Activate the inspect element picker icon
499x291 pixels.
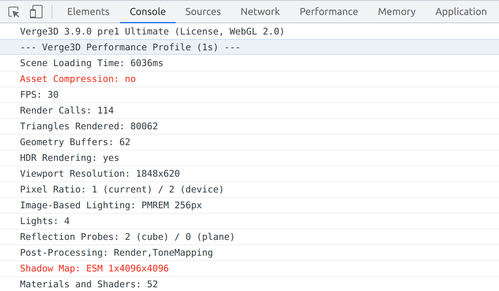coord(14,12)
